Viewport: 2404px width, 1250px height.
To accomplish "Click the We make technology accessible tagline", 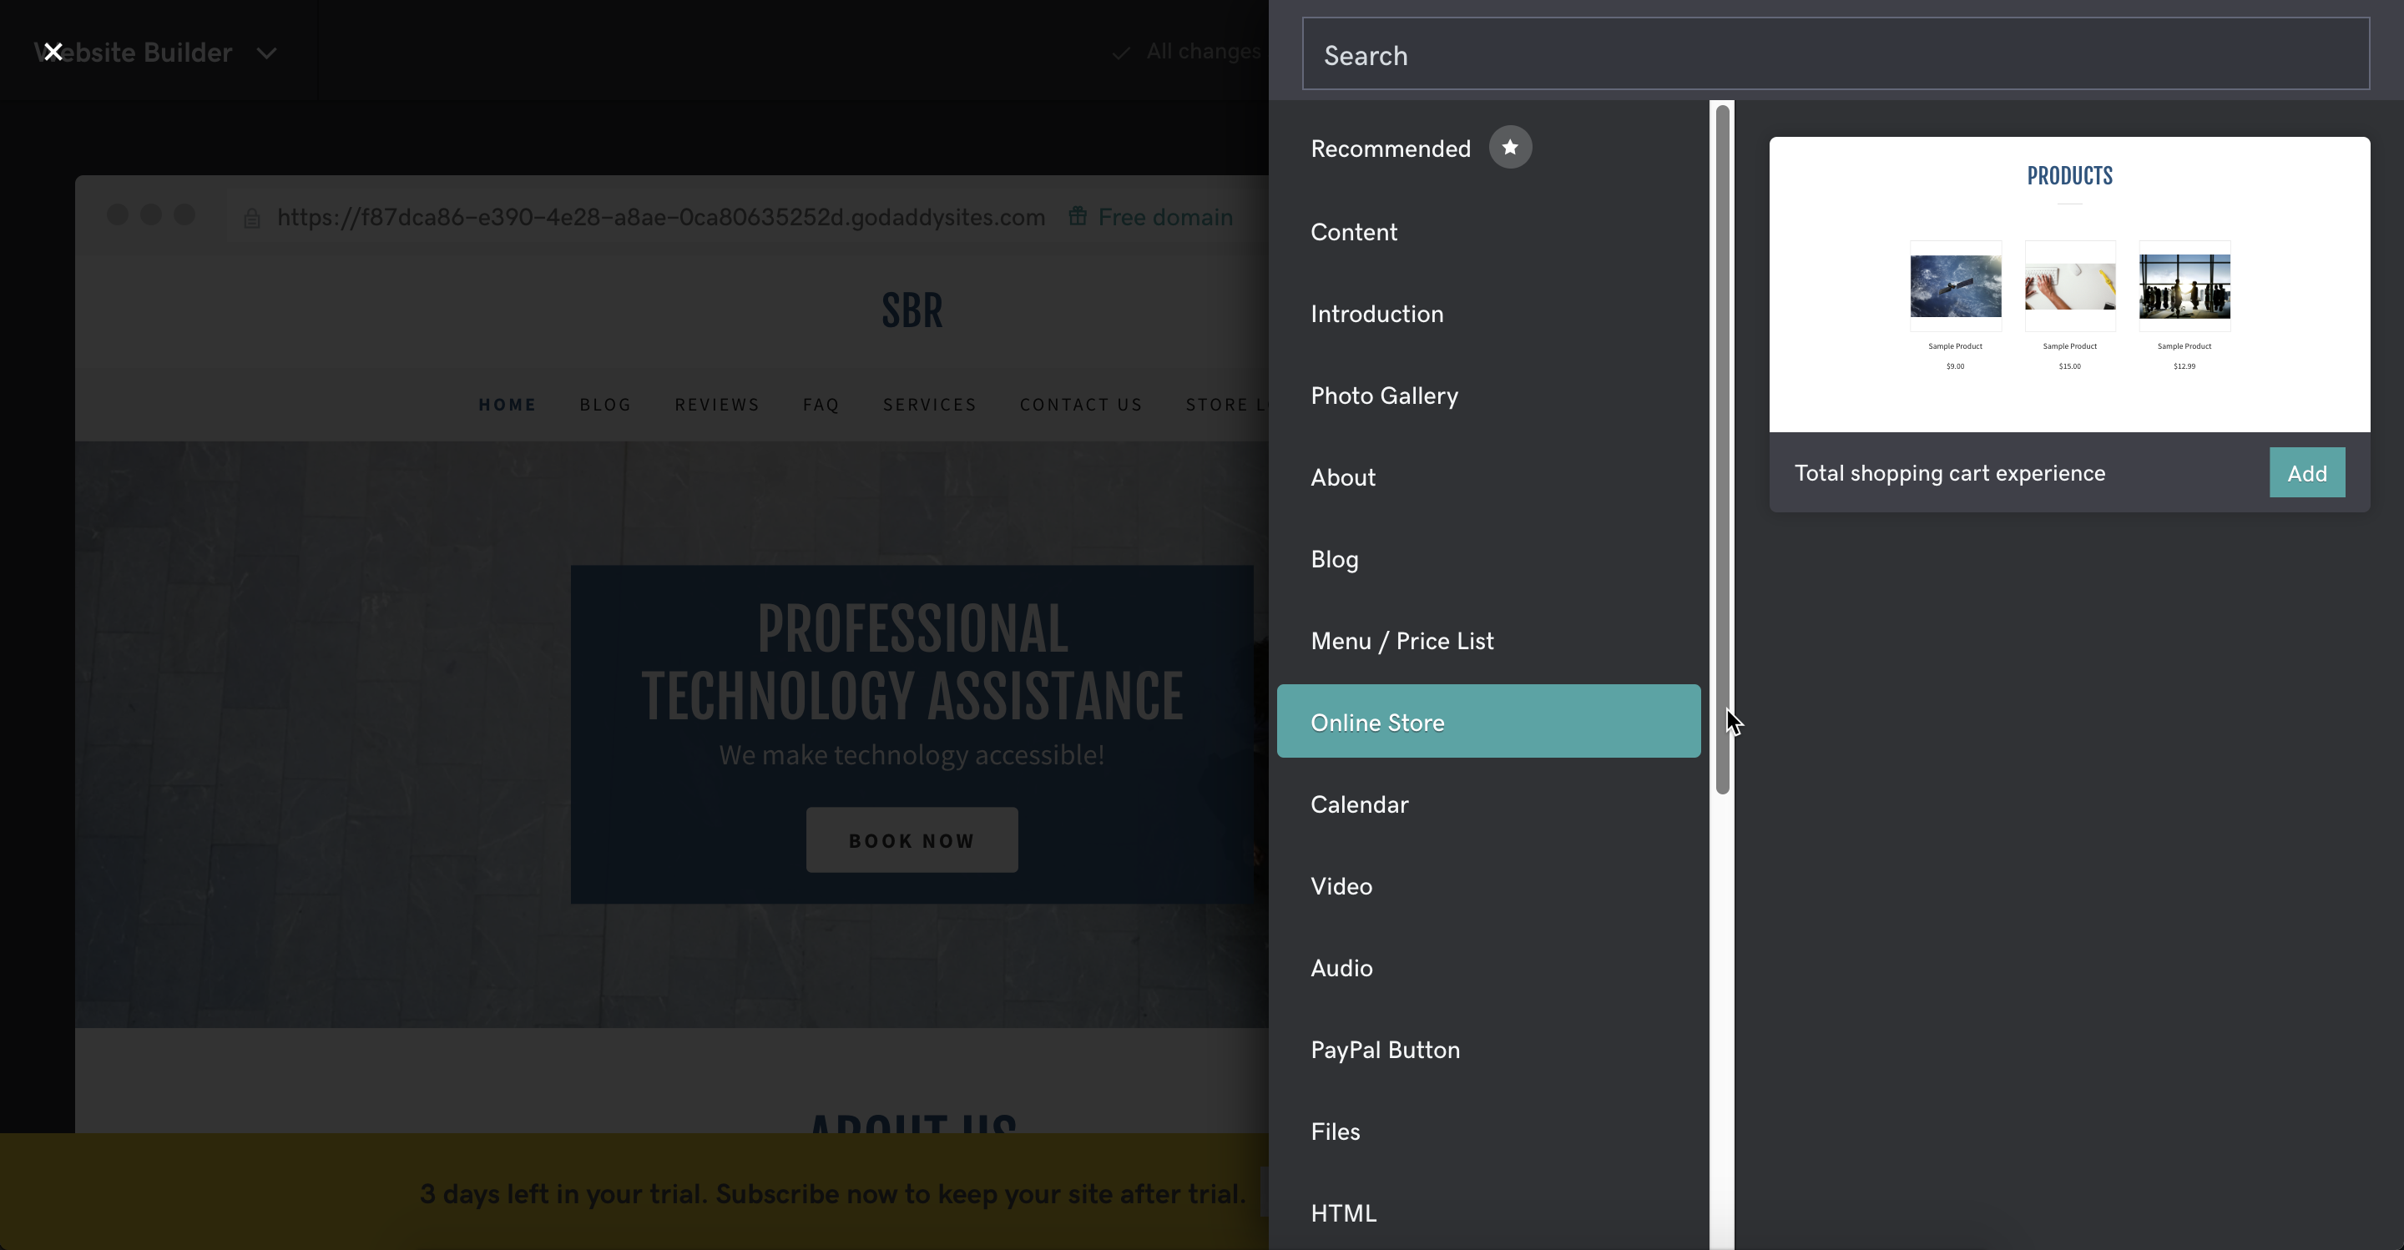I will pyautogui.click(x=912, y=754).
